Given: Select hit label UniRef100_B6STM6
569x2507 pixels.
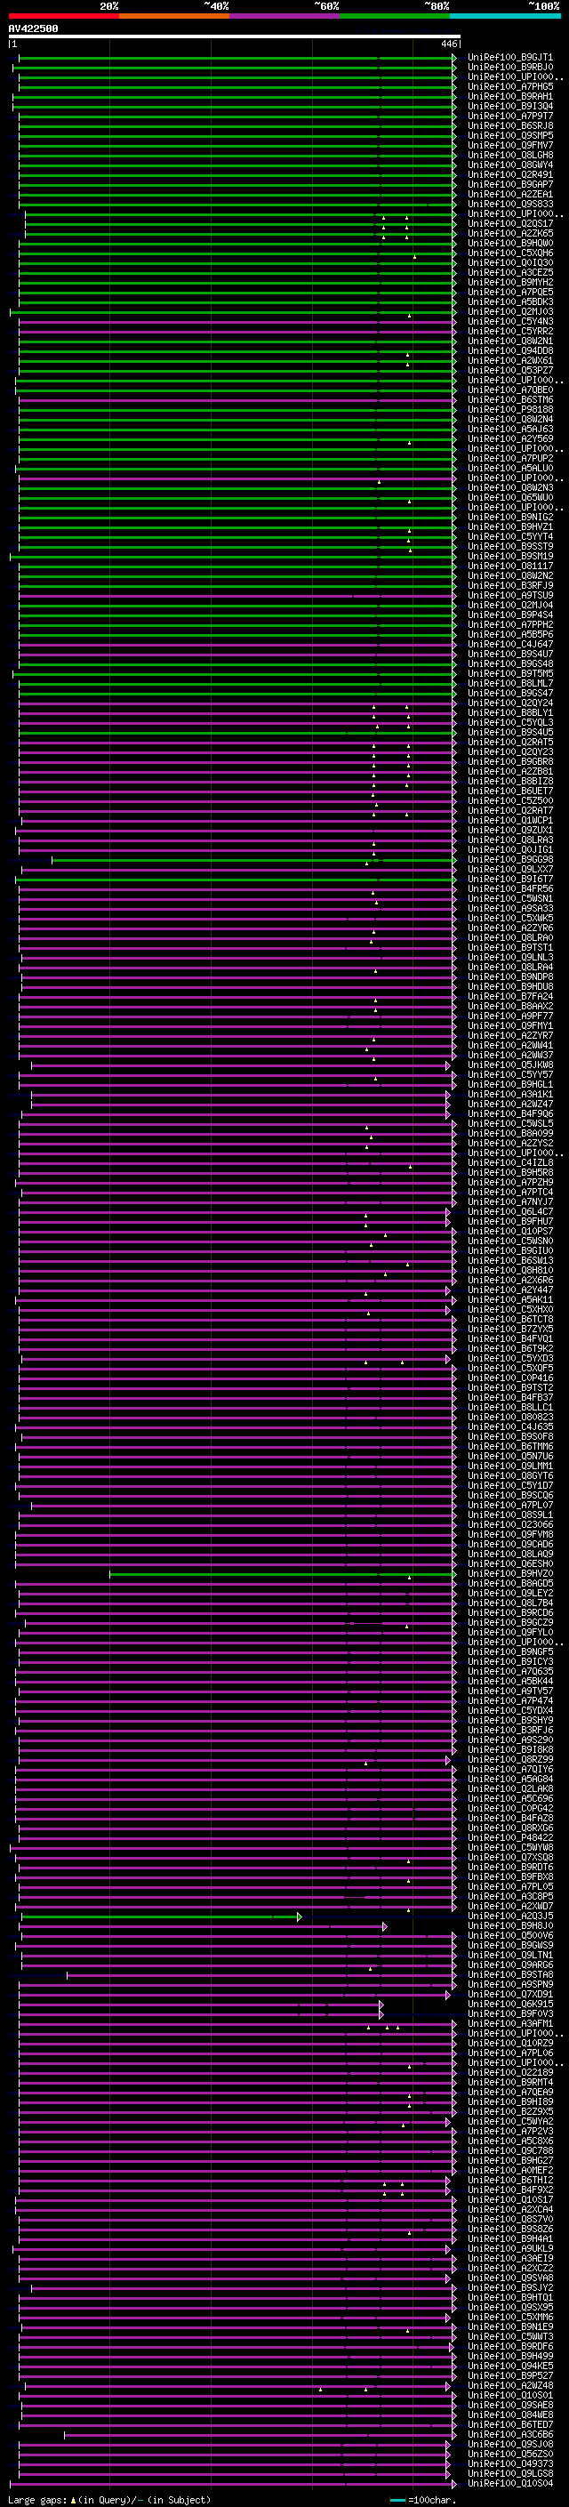Looking at the screenshot, I should coord(509,400).
